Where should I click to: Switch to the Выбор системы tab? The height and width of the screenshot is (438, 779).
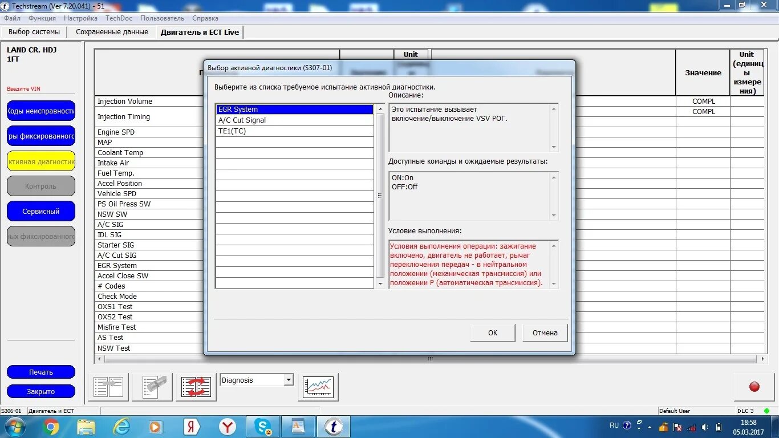coord(34,32)
